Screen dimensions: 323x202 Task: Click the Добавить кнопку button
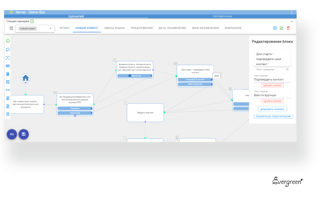pyautogui.click(x=273, y=109)
